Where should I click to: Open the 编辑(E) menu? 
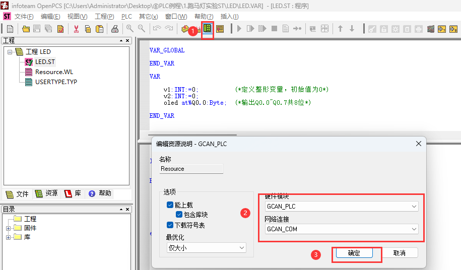point(50,17)
